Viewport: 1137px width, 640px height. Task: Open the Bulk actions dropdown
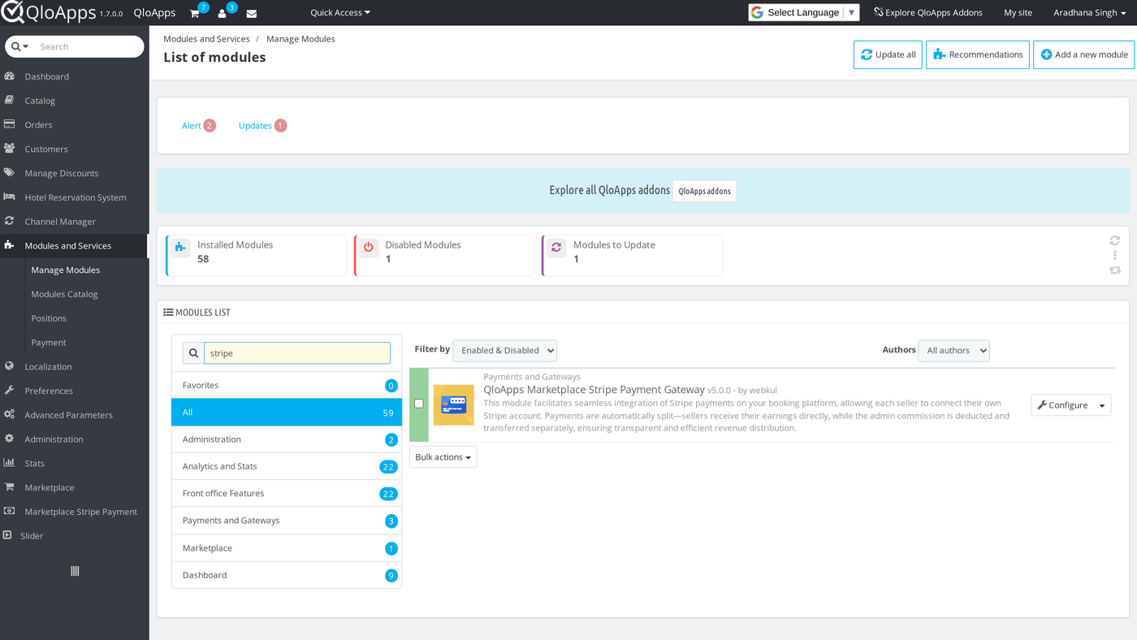[443, 457]
